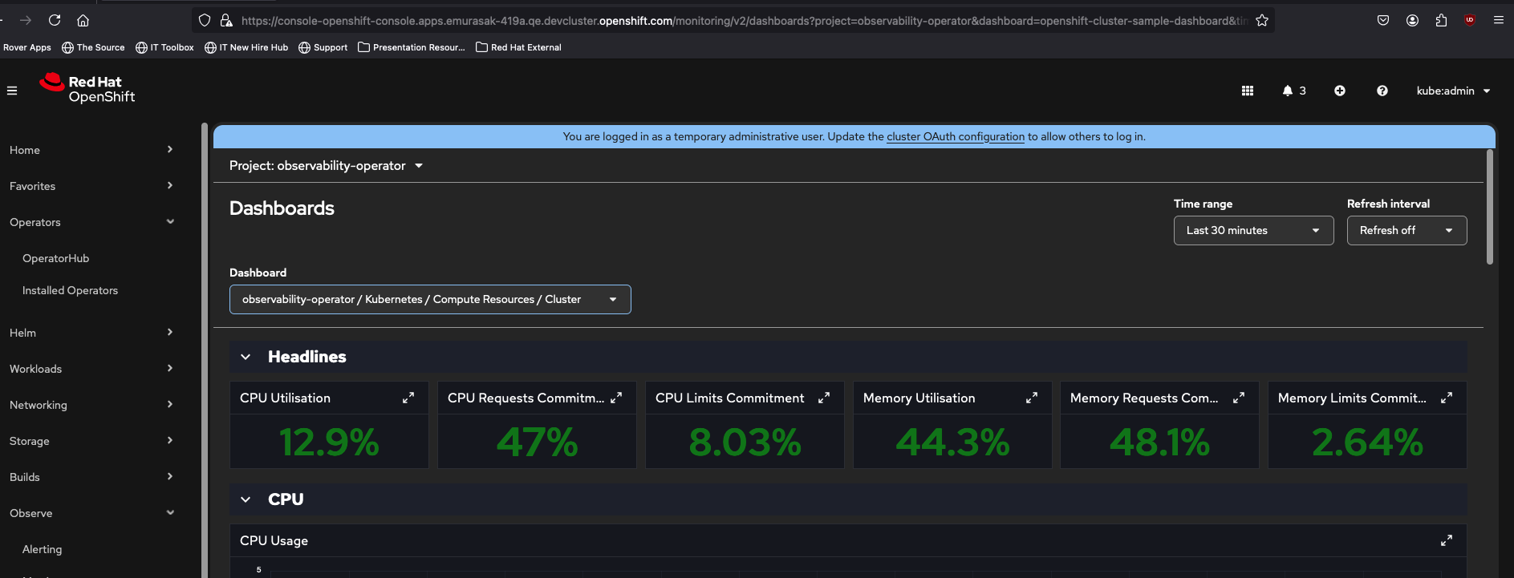Screen dimensions: 1514x578
Task: Expand the Memory Requests Commitment panel
Action: (x=1239, y=398)
